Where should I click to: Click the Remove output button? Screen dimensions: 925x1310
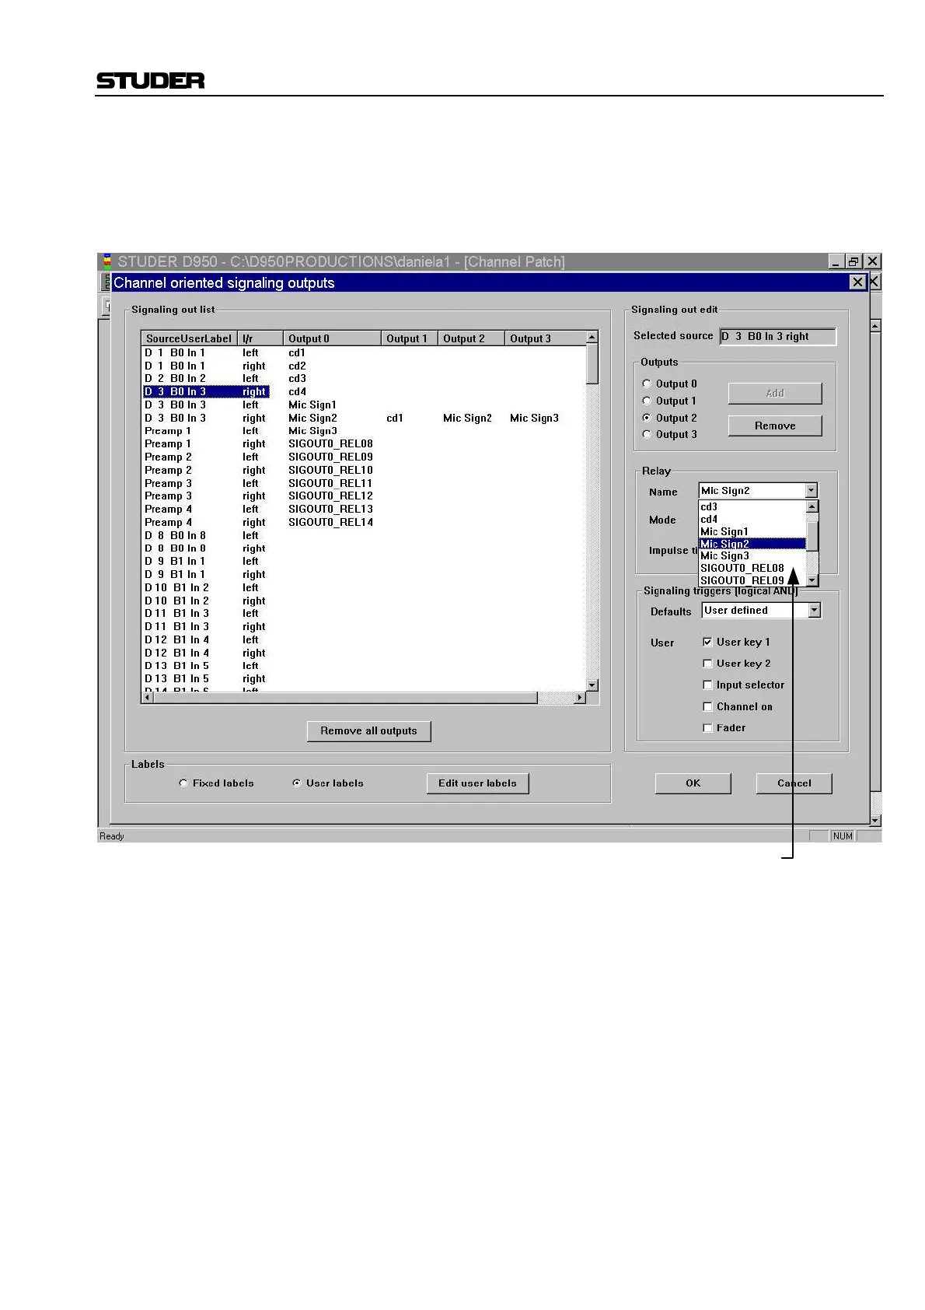click(775, 426)
